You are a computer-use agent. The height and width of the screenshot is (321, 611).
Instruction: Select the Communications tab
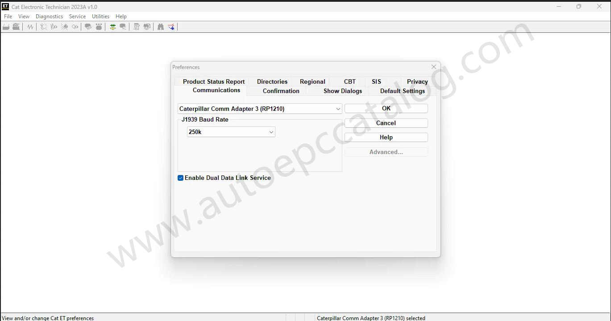coord(216,90)
